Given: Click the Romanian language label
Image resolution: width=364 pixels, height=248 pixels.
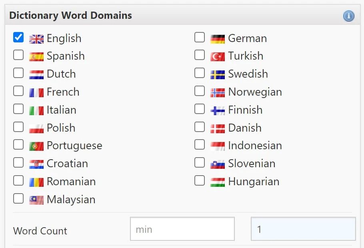Looking at the screenshot, I should click(x=71, y=181).
